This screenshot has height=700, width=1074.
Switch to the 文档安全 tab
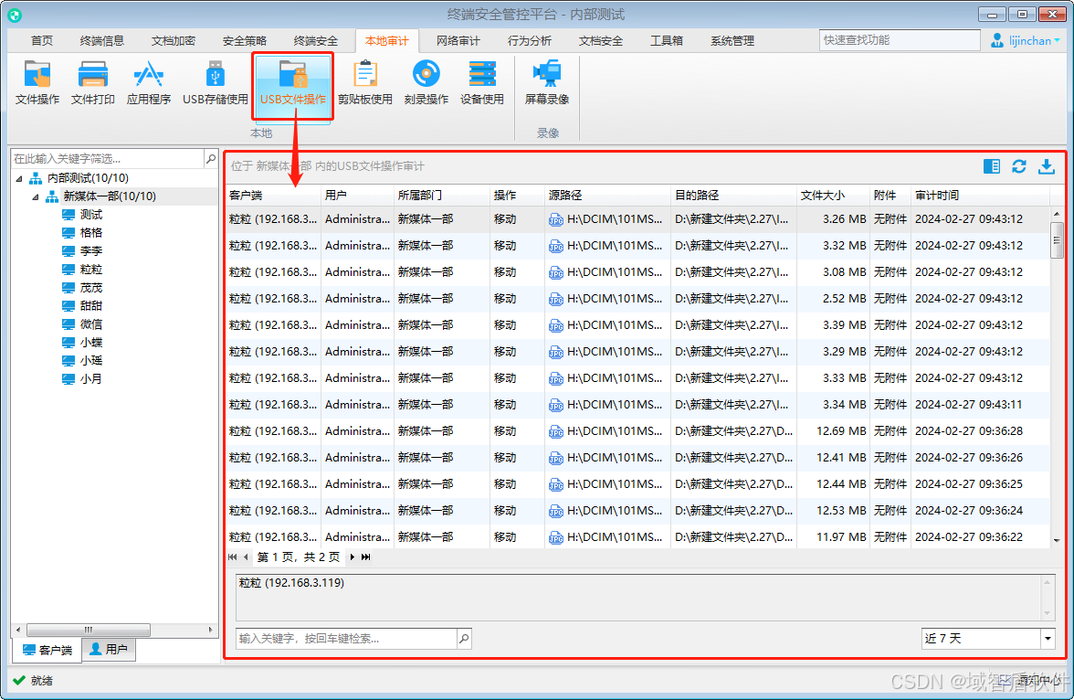coord(601,40)
